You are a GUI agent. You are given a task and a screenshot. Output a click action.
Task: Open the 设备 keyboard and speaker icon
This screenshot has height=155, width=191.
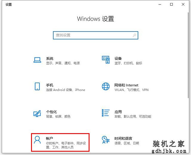[x=106, y=60]
